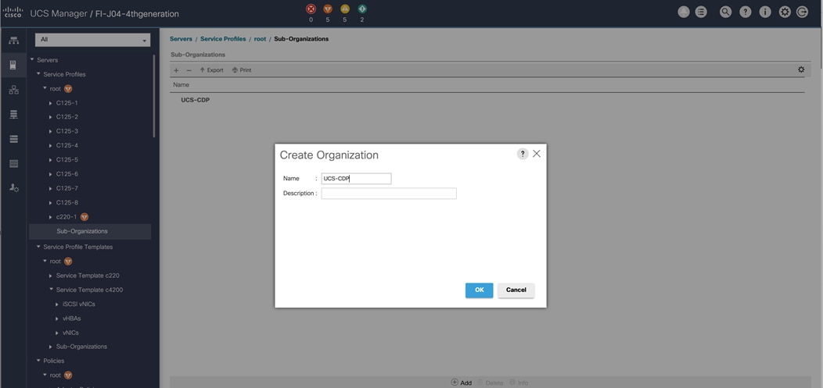Select C125-8 in the tree
823x388 pixels.
point(67,203)
